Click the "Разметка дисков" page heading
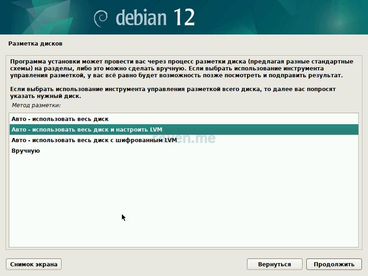Image resolution: width=368 pixels, height=276 pixels. coord(35,44)
